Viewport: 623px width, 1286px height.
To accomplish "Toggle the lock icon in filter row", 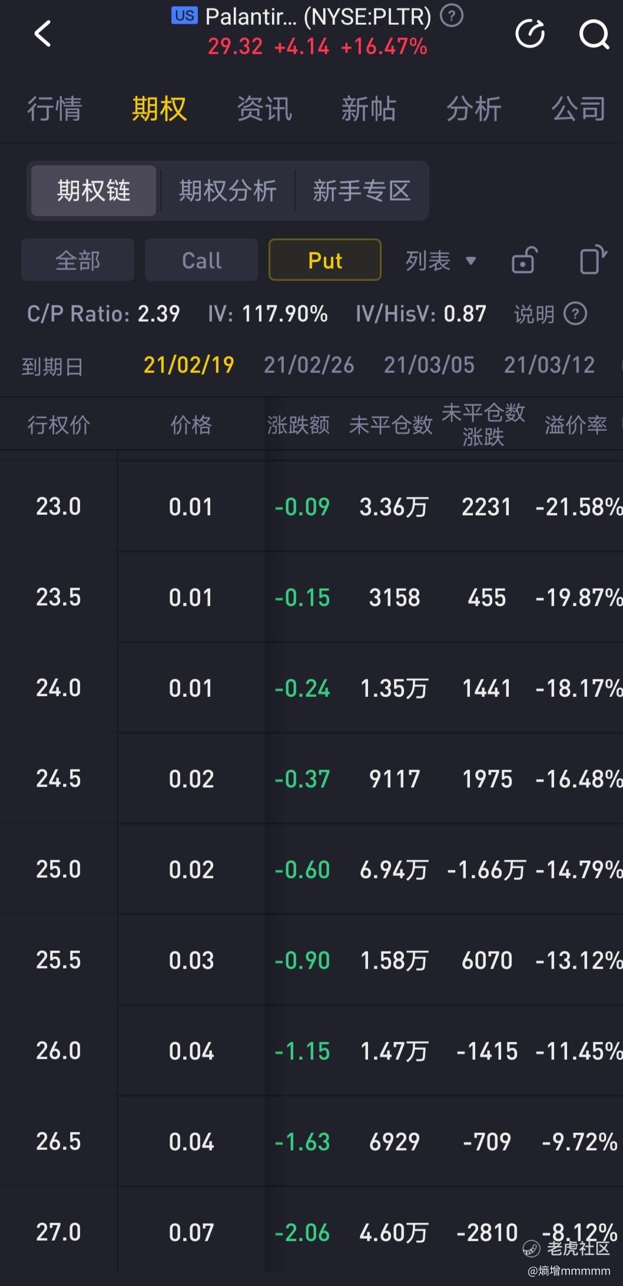I will [524, 260].
